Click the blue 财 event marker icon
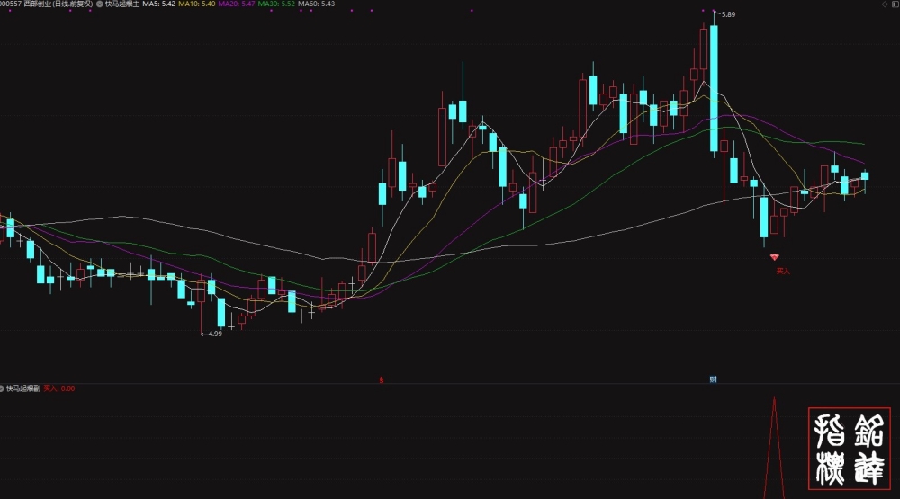Screen dimensions: 900x499 [x=713, y=379]
